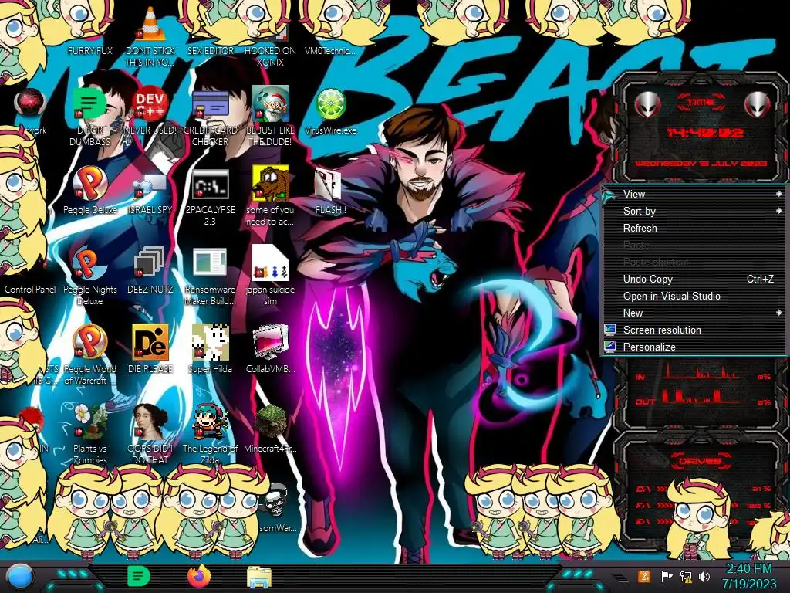
Task: Open Control Panel desktop icon
Action: pyautogui.click(x=30, y=289)
